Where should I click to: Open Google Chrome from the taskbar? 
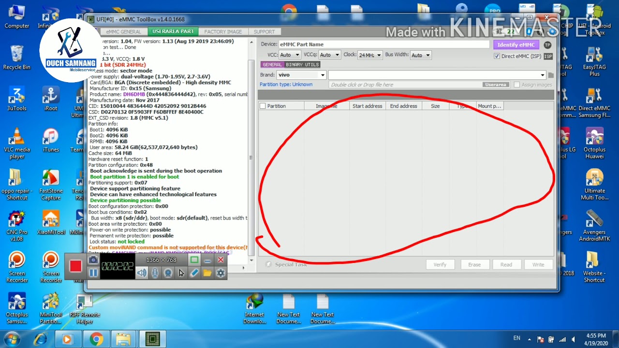pos(96,339)
